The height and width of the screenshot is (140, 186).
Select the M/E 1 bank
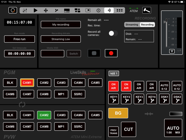click(x=114, y=73)
